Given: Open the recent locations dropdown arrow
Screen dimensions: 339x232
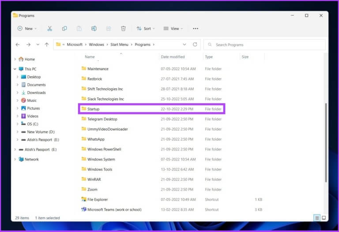Looking at the screenshot, I should (x=38, y=45).
